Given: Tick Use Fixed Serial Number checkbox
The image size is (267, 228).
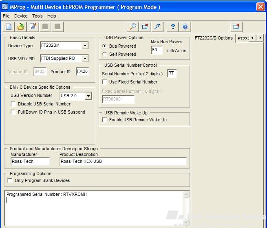Looking at the screenshot, I should tap(104, 82).
